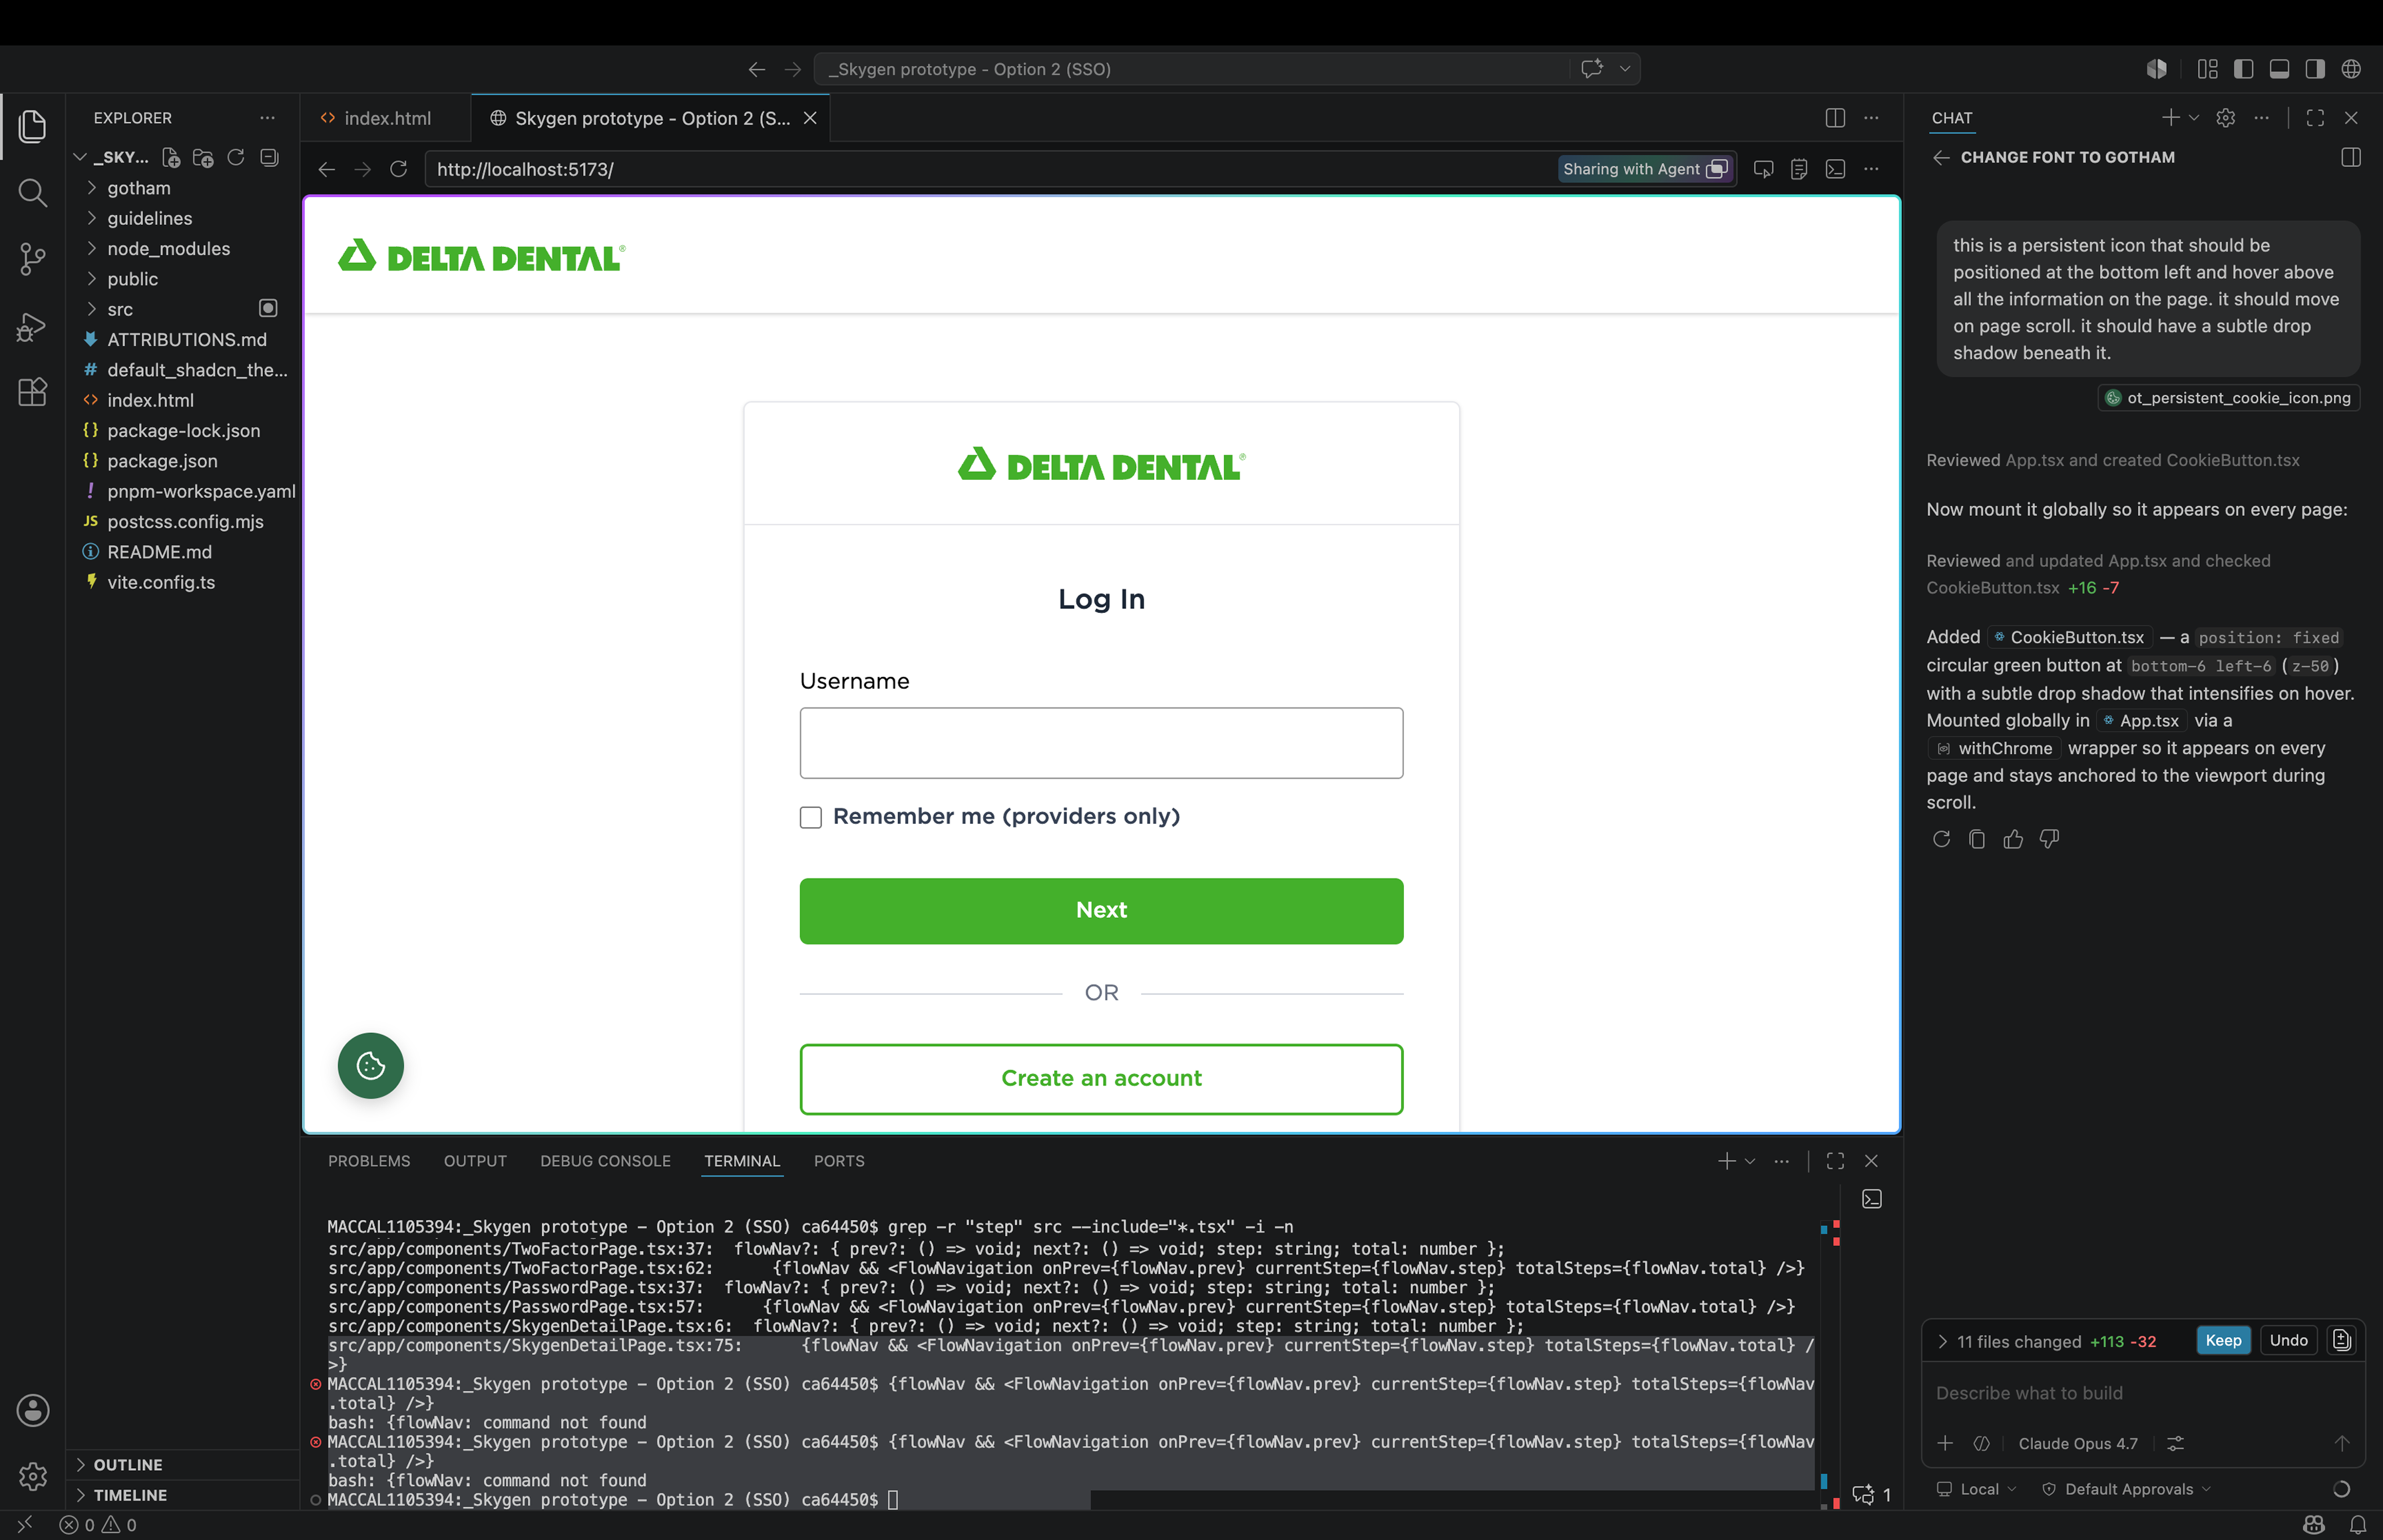Copy the chat response

coord(1977,839)
